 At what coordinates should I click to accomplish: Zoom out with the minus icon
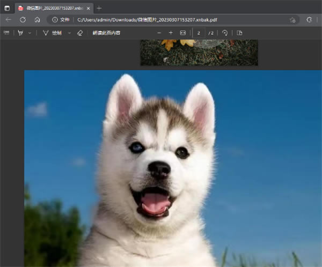pyautogui.click(x=159, y=33)
